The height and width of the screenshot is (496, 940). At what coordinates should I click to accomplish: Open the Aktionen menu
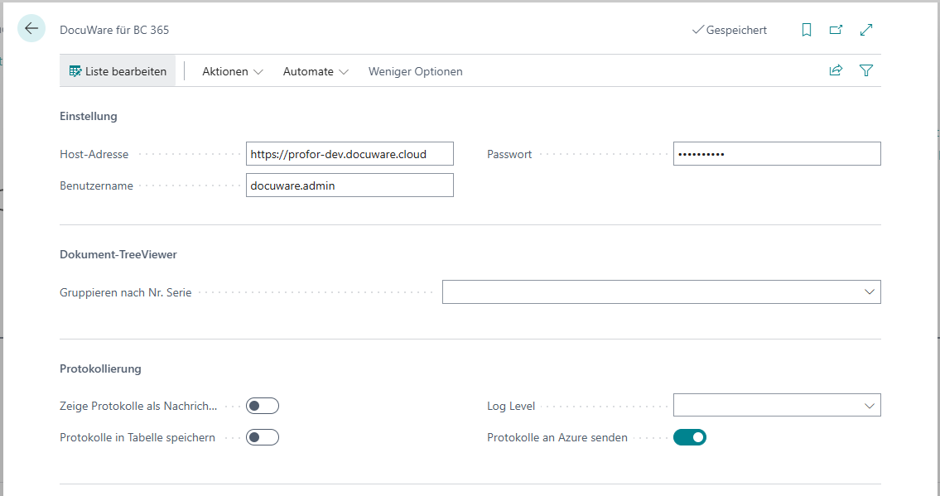click(x=233, y=71)
